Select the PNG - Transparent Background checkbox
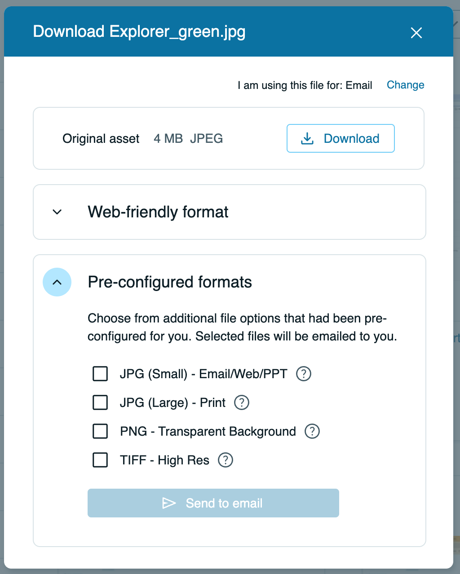The width and height of the screenshot is (460, 574). tap(100, 431)
